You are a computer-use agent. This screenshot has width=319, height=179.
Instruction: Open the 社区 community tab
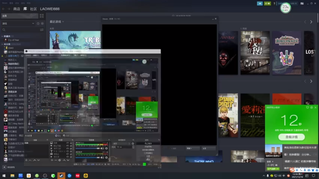(33, 9)
